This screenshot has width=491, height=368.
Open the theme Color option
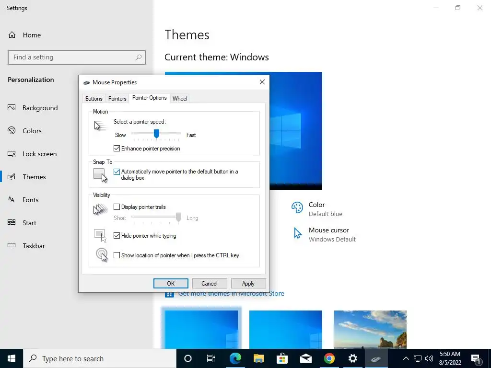tap(316, 209)
